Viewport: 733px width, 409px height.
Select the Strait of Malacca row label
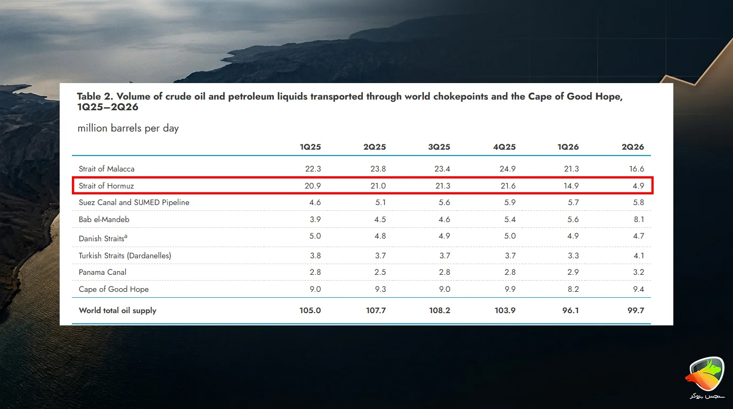107,169
